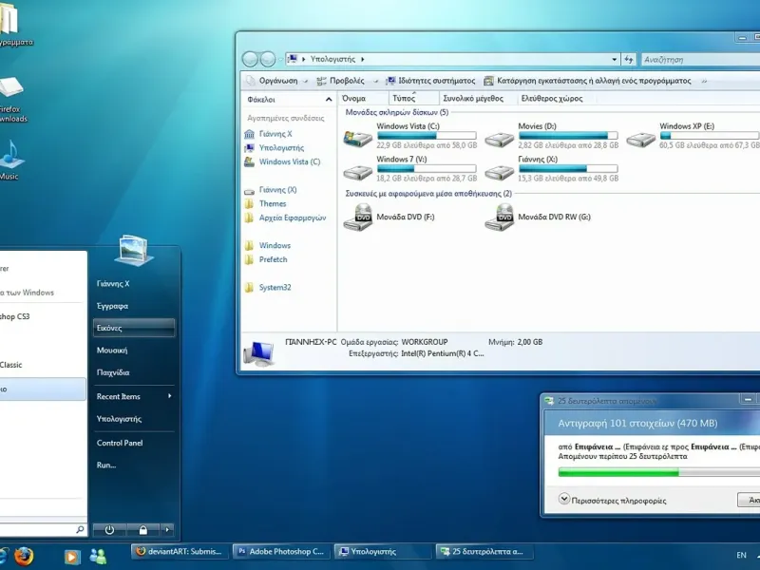This screenshot has height=570, width=760.
Task: Click the power button in Start menu
Action: point(110,529)
